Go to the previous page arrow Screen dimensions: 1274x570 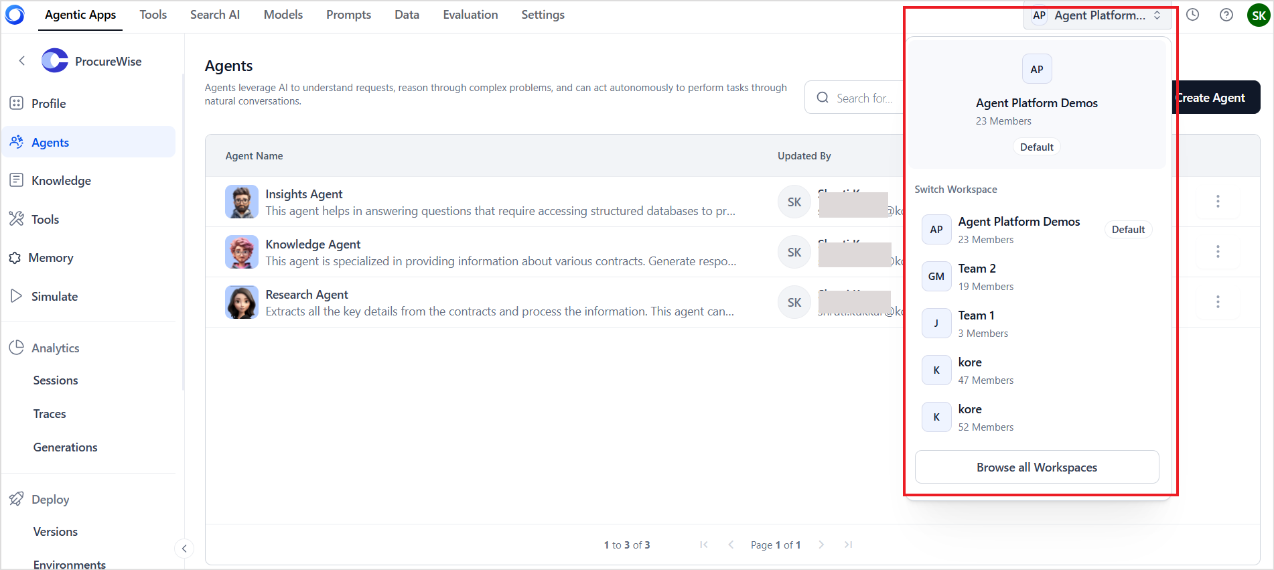731,545
